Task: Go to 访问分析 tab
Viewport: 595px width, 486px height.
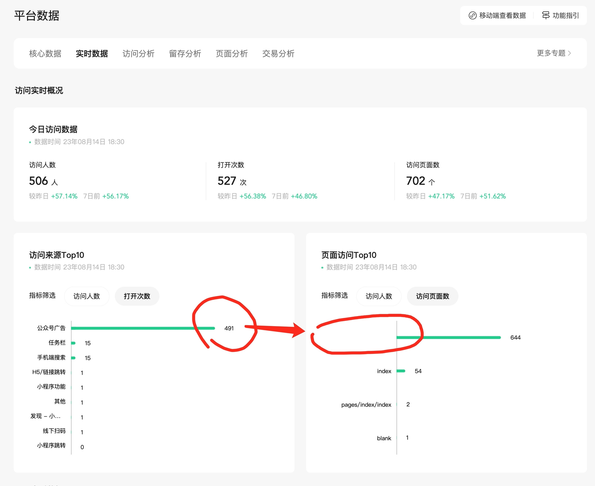Action: click(x=138, y=53)
